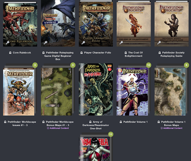This screenshot has height=161, width=191.
Task: Click key icon on Society Roleplaying Guide cover
Action: 159,43
